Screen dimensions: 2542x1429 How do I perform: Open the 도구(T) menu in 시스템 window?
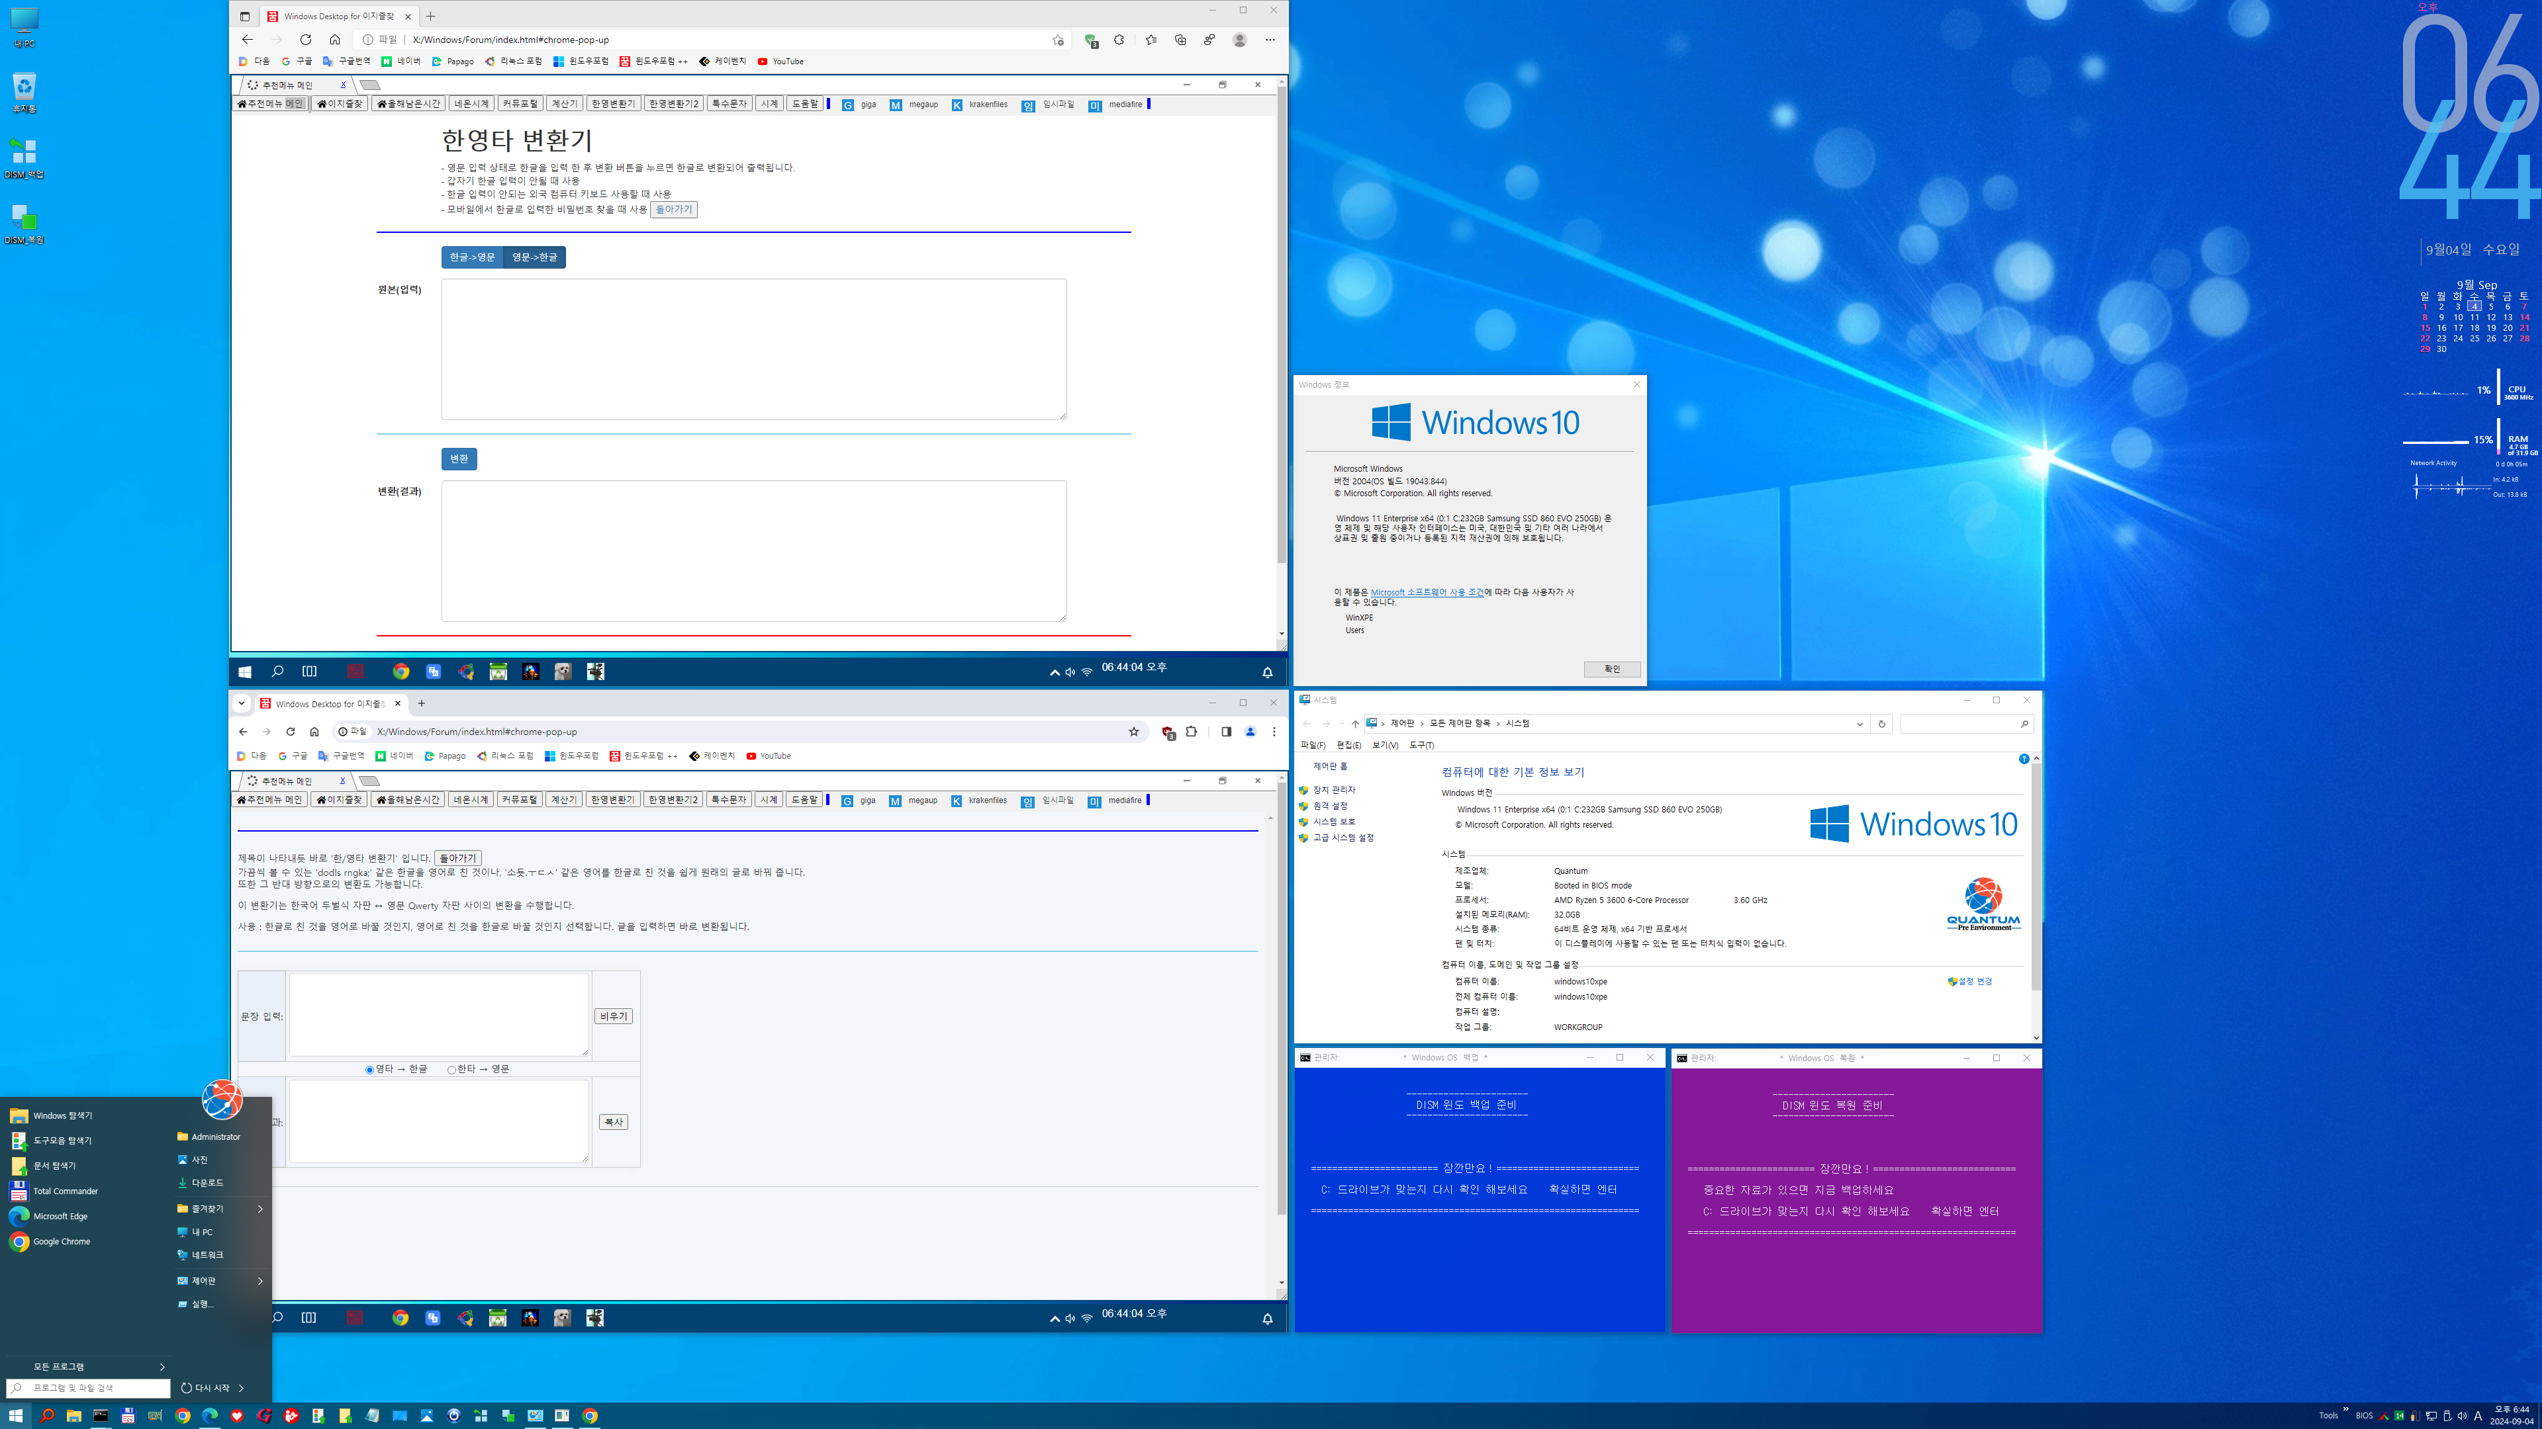pos(1422,744)
